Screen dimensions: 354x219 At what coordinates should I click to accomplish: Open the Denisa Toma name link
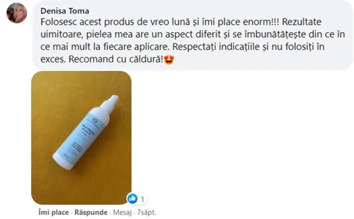(x=65, y=11)
